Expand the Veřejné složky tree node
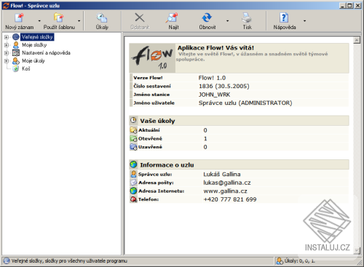The width and height of the screenshot is (364, 267). pyautogui.click(x=7, y=37)
